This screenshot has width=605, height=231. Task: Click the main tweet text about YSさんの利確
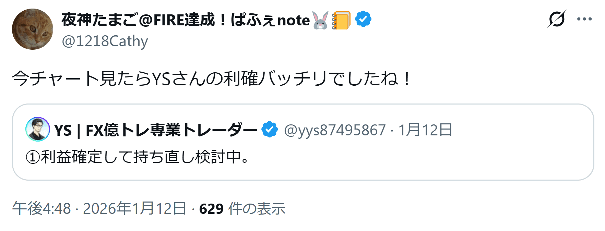[x=211, y=79]
